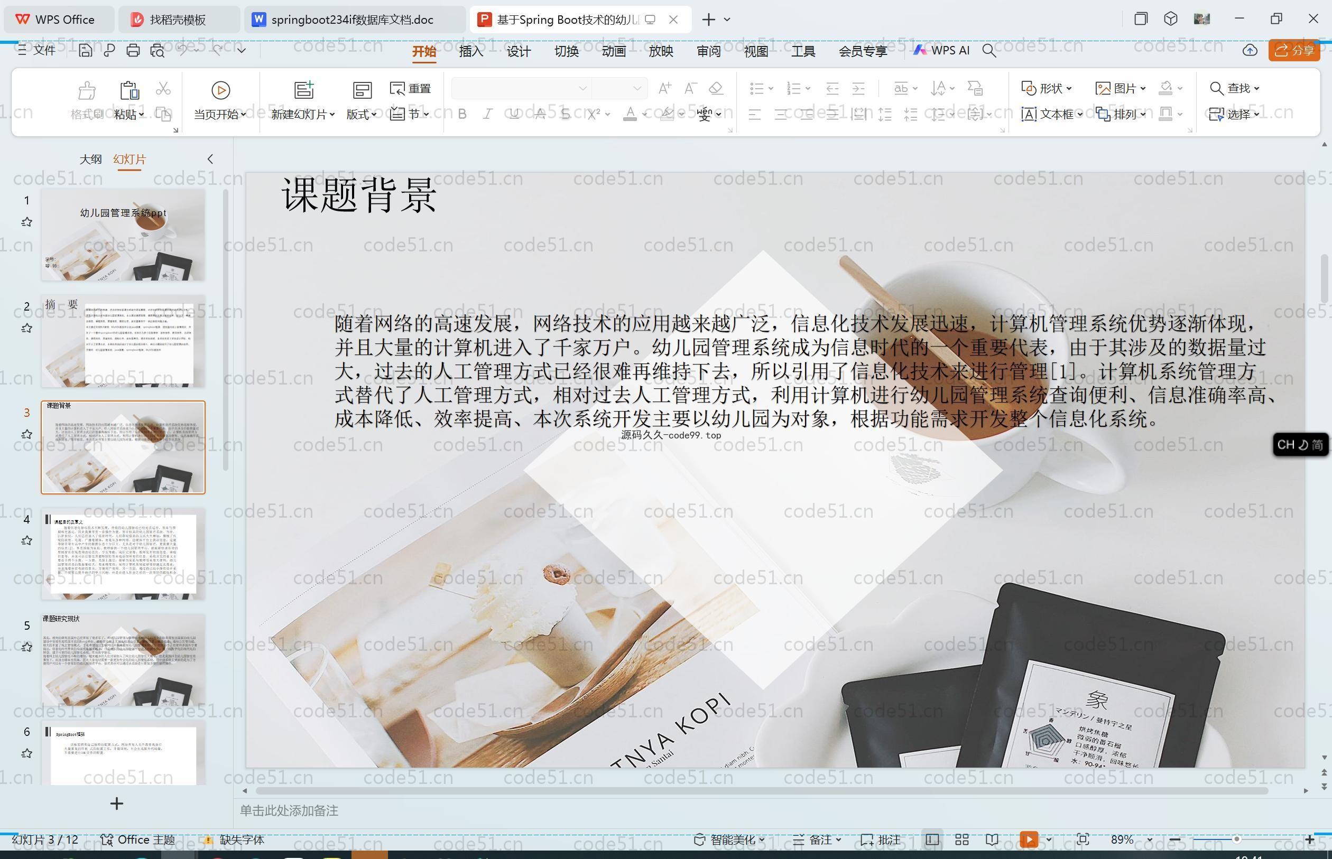The height and width of the screenshot is (859, 1332).
Task: Toggle Italic formatting
Action: click(x=488, y=114)
